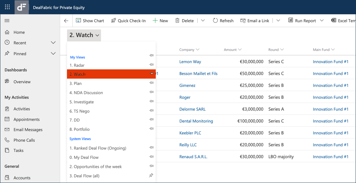This screenshot has height=183, width=356.
Task: Click the Phone Calls handset icon
Action: tap(7, 140)
